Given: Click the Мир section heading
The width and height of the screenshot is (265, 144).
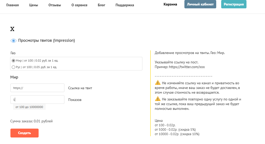Looking at the screenshot, I should pyautogui.click(x=14, y=77).
